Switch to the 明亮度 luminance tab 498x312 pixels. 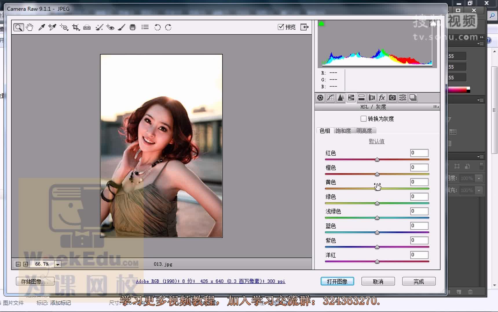[365, 131]
